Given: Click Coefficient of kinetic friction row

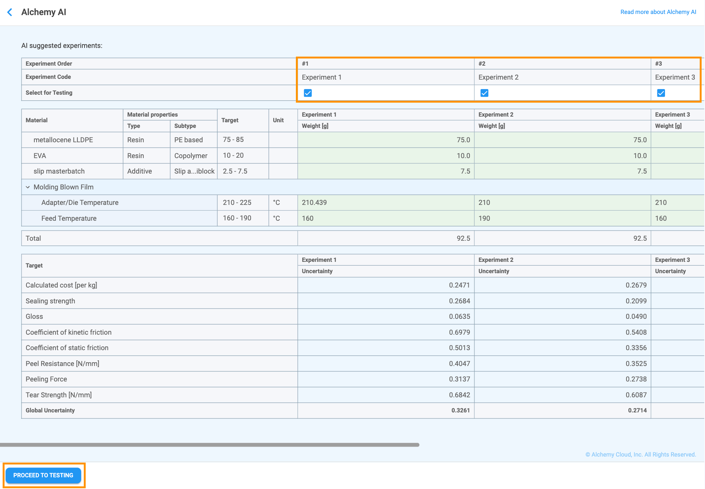Looking at the screenshot, I should pyautogui.click(x=363, y=332).
